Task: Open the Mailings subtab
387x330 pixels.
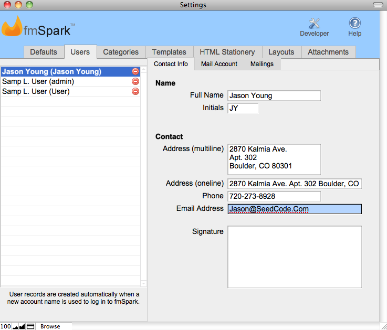Action: (x=262, y=64)
